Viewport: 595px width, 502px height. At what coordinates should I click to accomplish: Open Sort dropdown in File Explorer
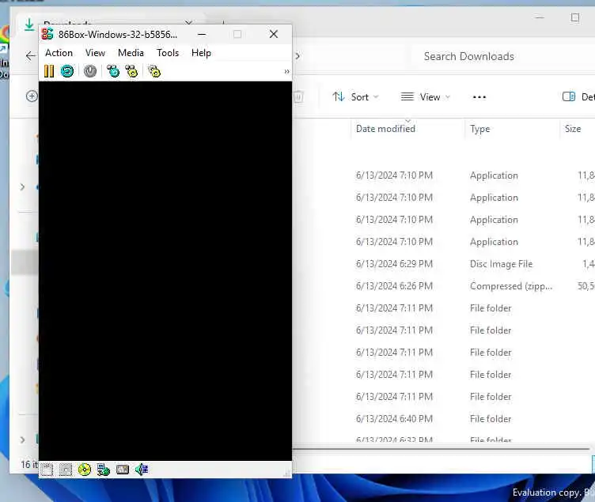point(355,97)
